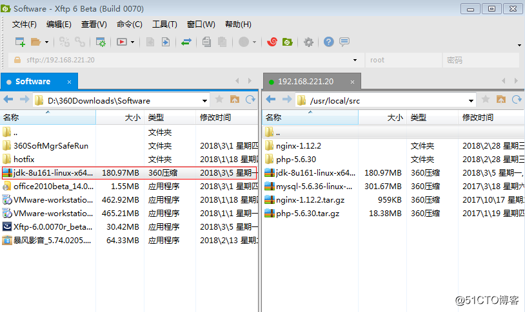Image resolution: width=525 pixels, height=312 pixels.
Task: Select local jdk-8u161-linux-x64 file
Action: coord(129,172)
